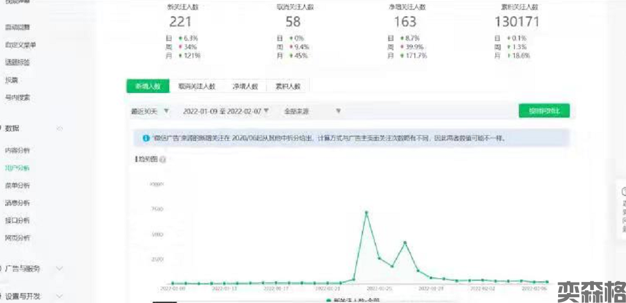Click the green 按时间对比 button
Screen dimensions: 626x303
point(544,111)
